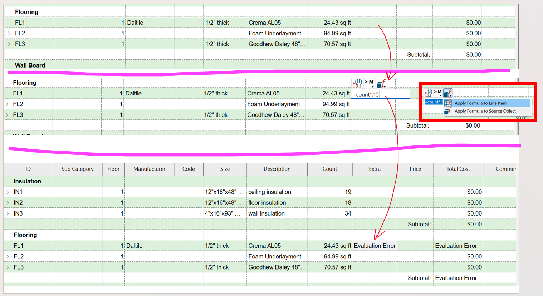Click into the =count*.15 formula input field

380,94
